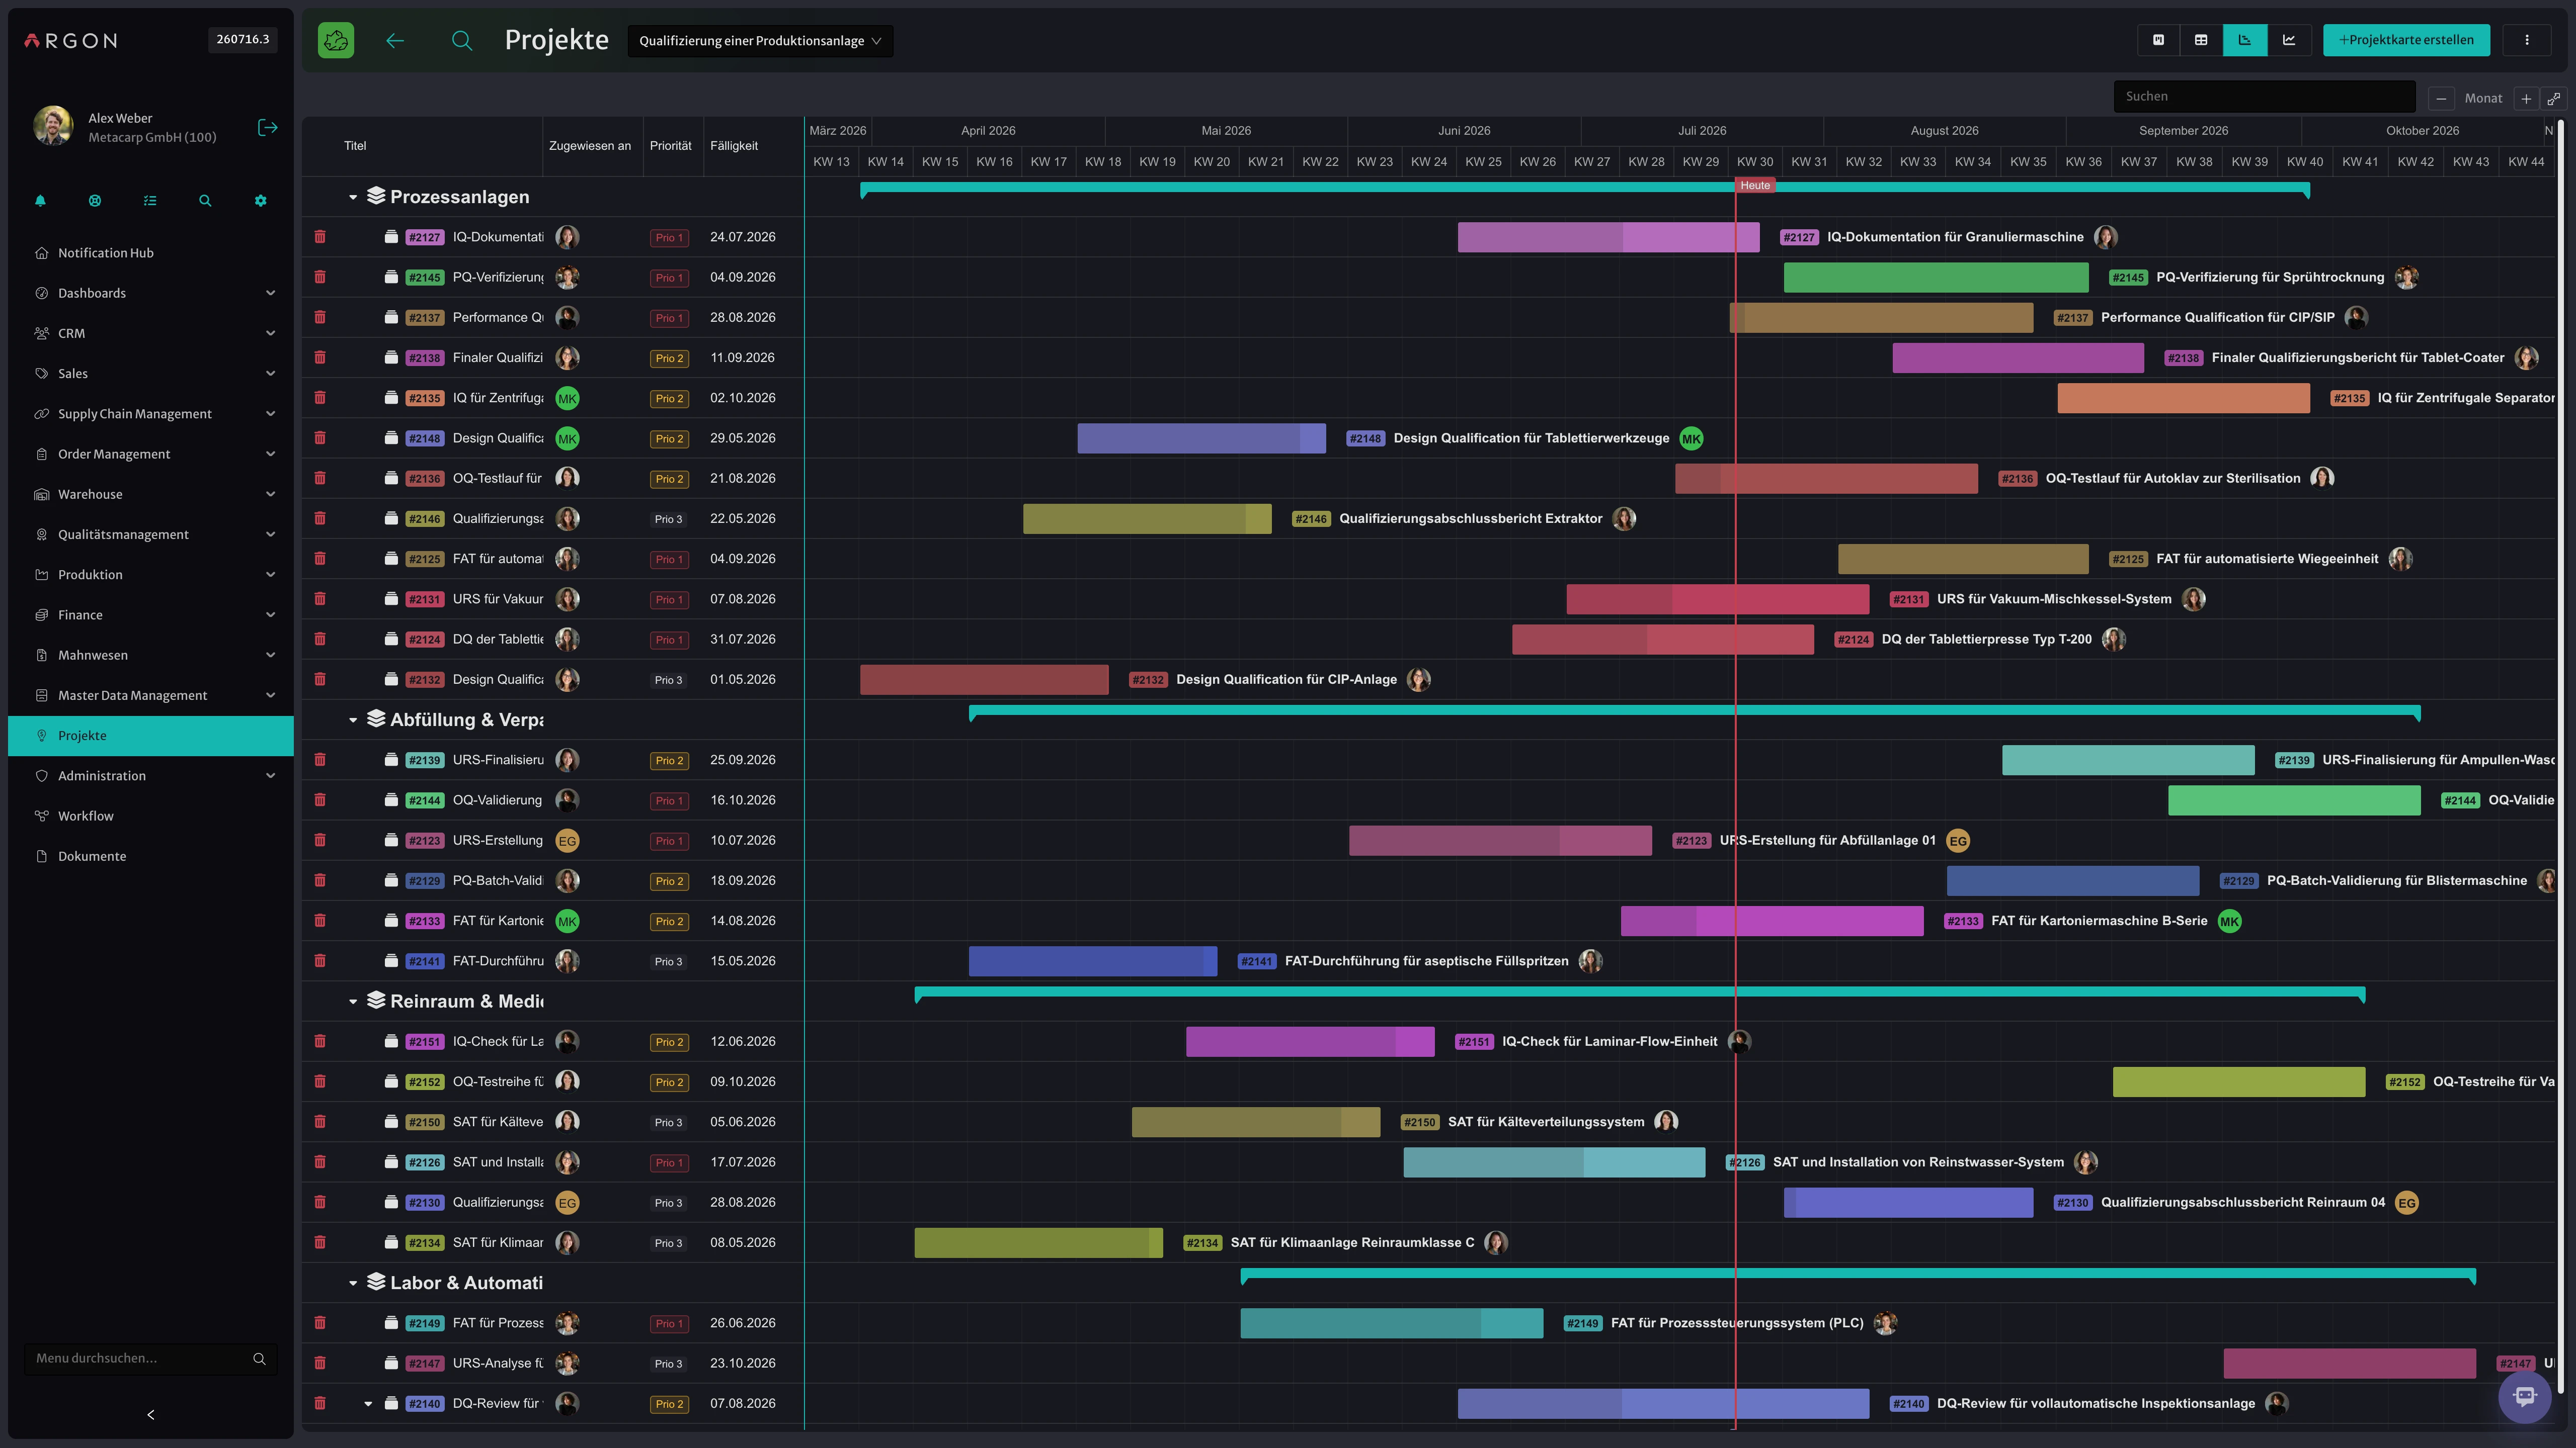Open the task checklist icon

[150, 201]
